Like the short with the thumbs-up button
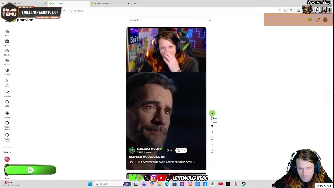This screenshot has width=334, height=188. (x=212, y=113)
